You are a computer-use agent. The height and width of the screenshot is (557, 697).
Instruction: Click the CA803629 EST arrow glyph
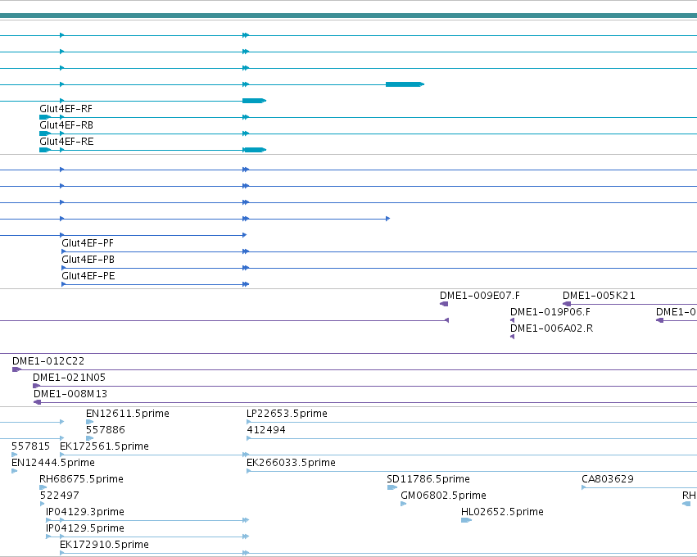584,487
